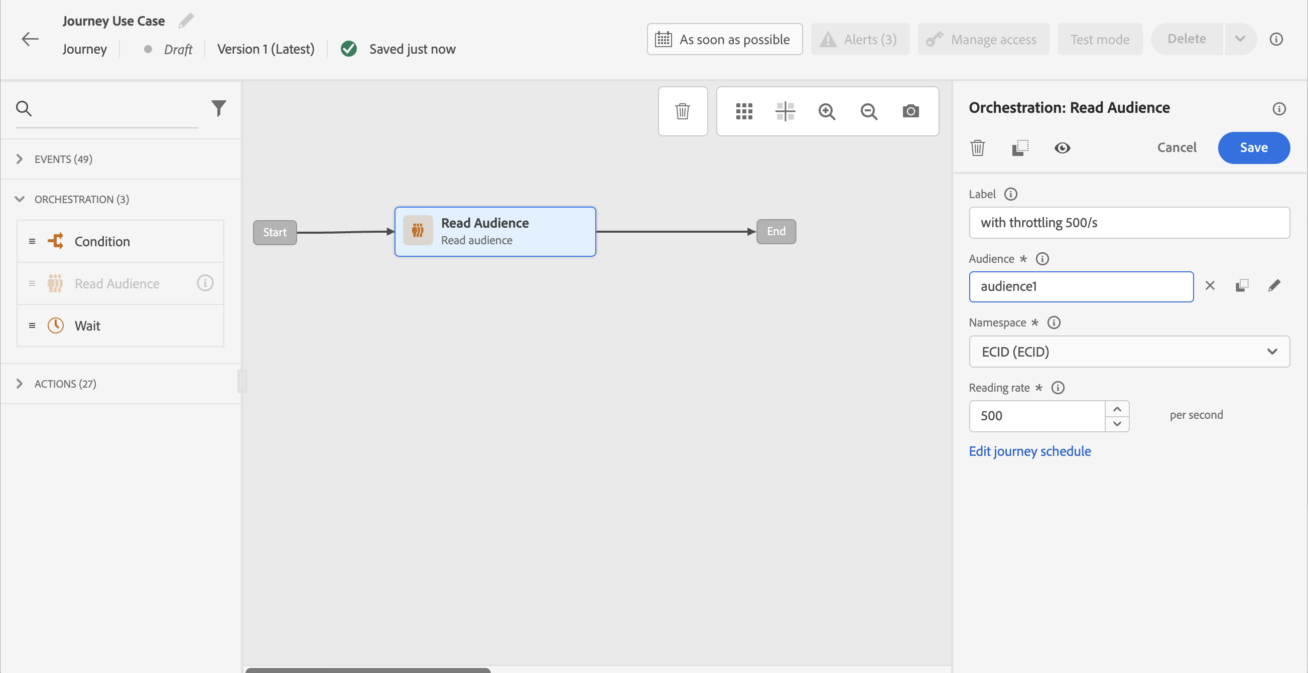The image size is (1308, 673).
Task: Click the filter funnel icon in palette
Action: coord(218,107)
